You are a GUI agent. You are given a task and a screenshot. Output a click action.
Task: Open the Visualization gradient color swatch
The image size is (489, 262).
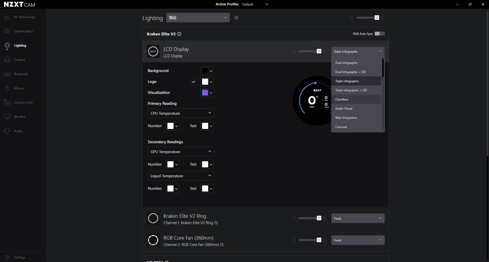click(x=207, y=93)
